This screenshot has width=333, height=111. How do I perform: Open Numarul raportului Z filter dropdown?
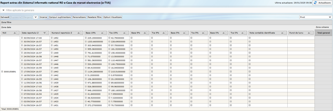(81, 33)
